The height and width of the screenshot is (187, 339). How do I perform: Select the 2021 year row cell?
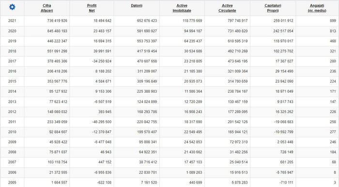coord(12,21)
